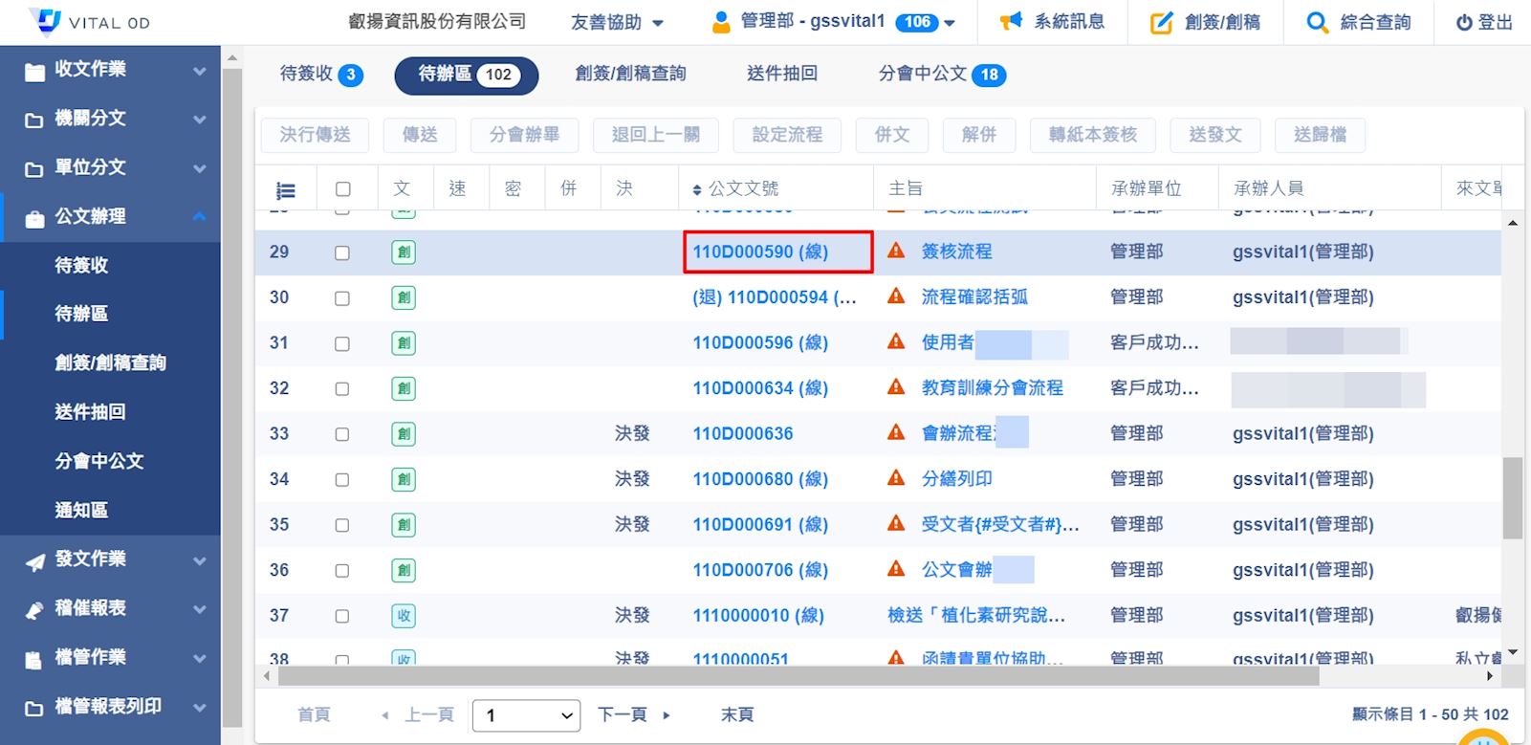The image size is (1531, 745).
Task: Select the 待辦區 102 tab
Action: click(467, 75)
